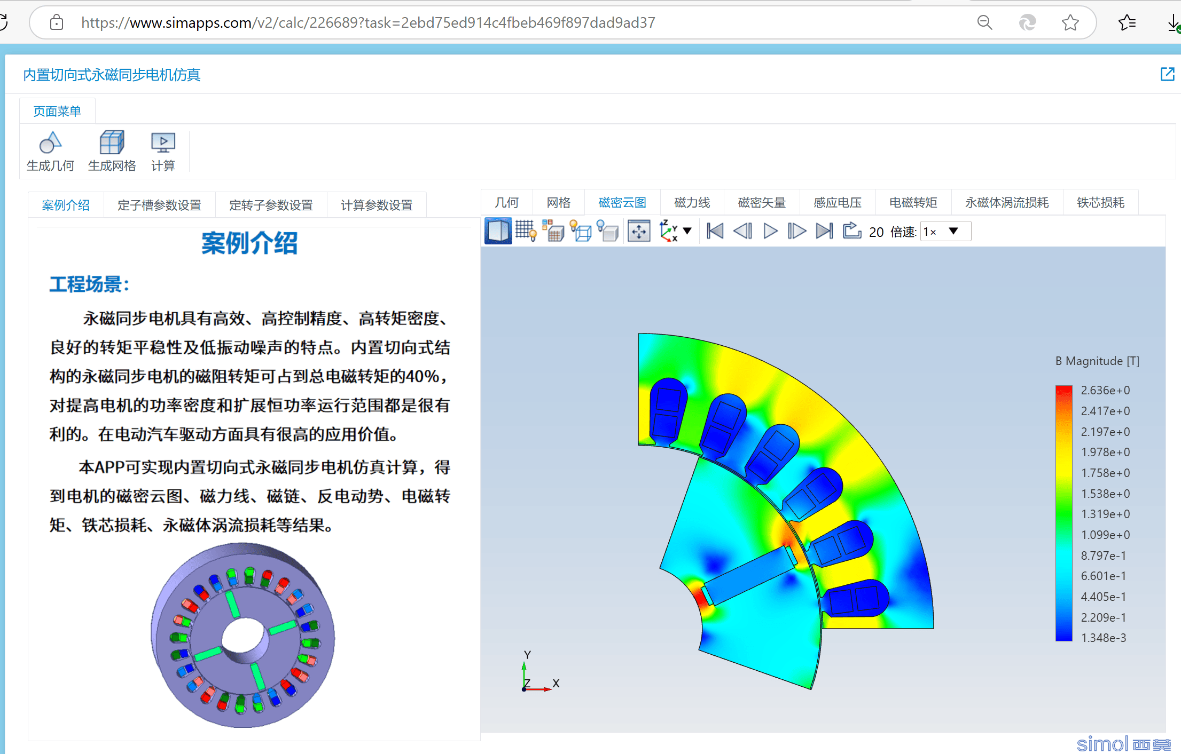Open the 磁密矢量 tab
The image size is (1181, 754).
762,203
